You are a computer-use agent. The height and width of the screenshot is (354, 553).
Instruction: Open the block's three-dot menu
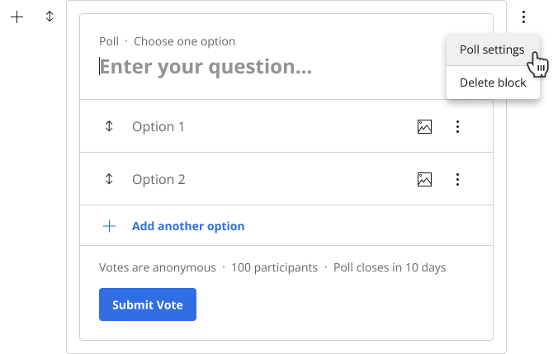tap(524, 17)
